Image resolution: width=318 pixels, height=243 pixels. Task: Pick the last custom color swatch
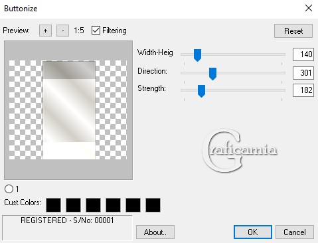[153, 205]
